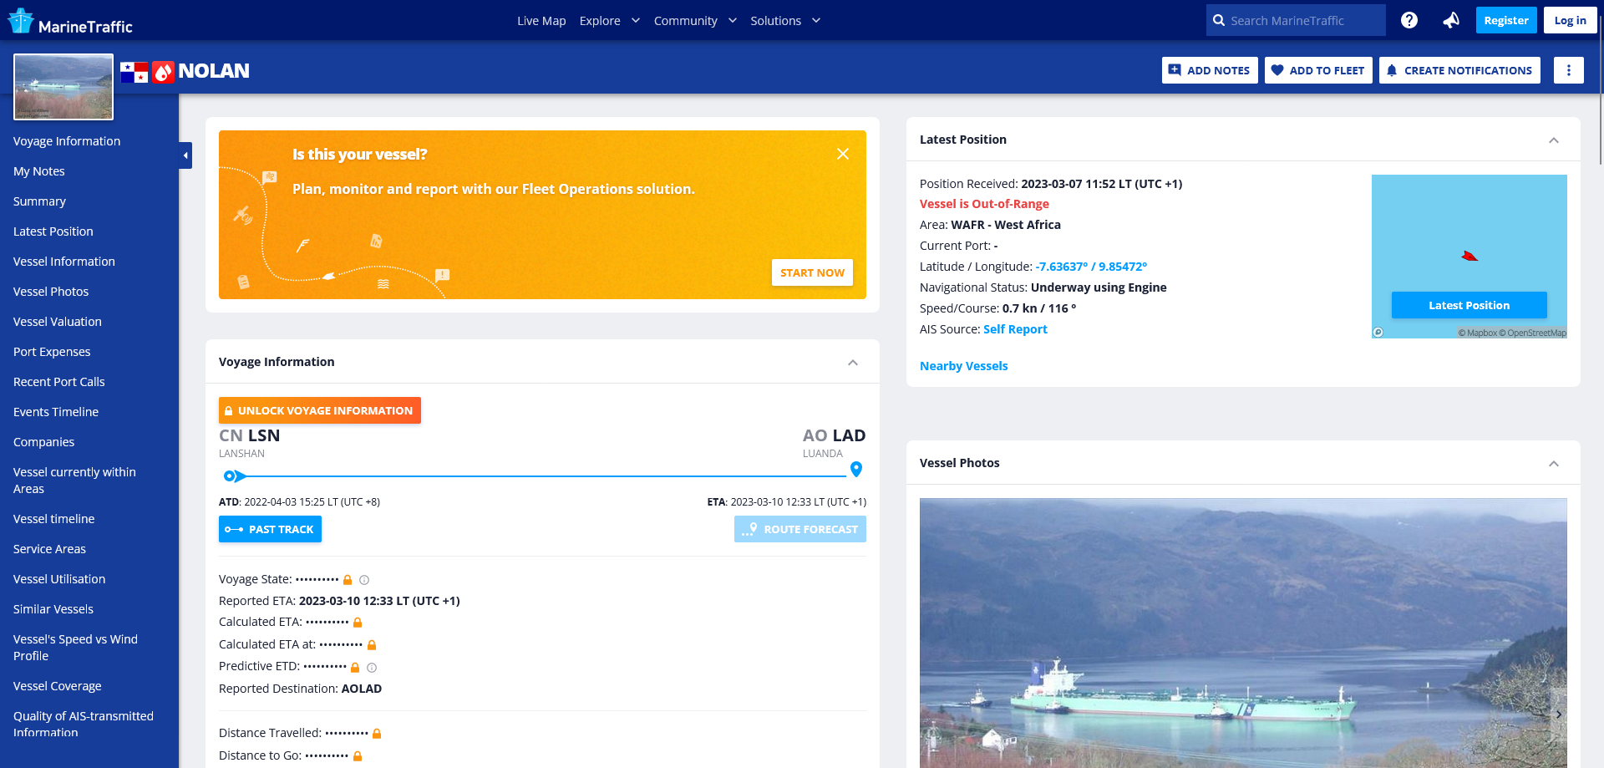
Task: Close the 'Is this your vessel' banner
Action: [x=843, y=154]
